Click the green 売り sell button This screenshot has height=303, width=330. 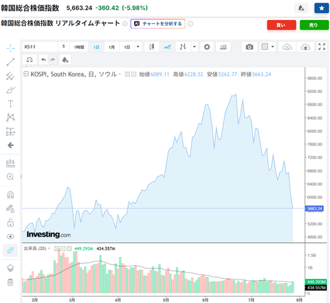tap(314, 25)
